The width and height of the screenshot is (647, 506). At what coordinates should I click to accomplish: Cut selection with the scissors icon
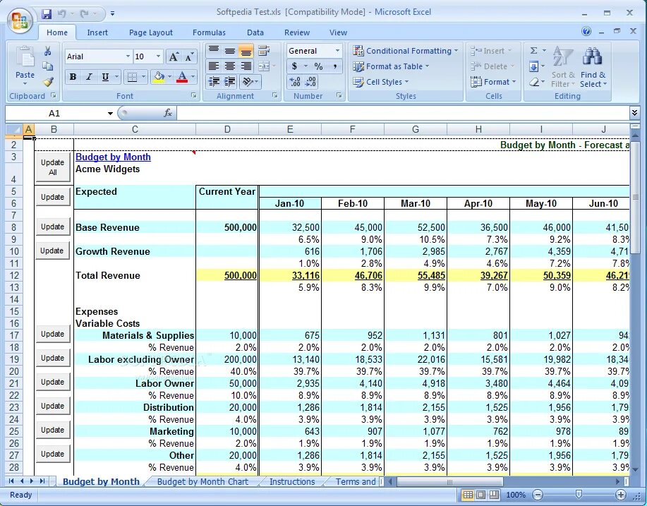click(48, 51)
